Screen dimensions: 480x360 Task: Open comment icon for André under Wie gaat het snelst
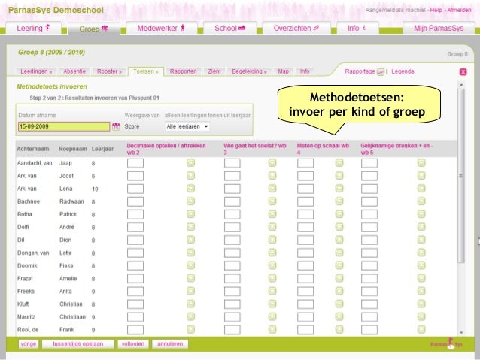point(272,227)
